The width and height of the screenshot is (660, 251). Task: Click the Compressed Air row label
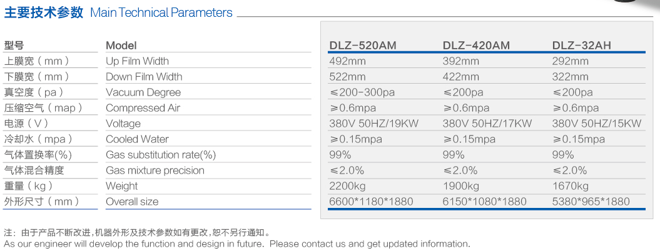(x=143, y=108)
